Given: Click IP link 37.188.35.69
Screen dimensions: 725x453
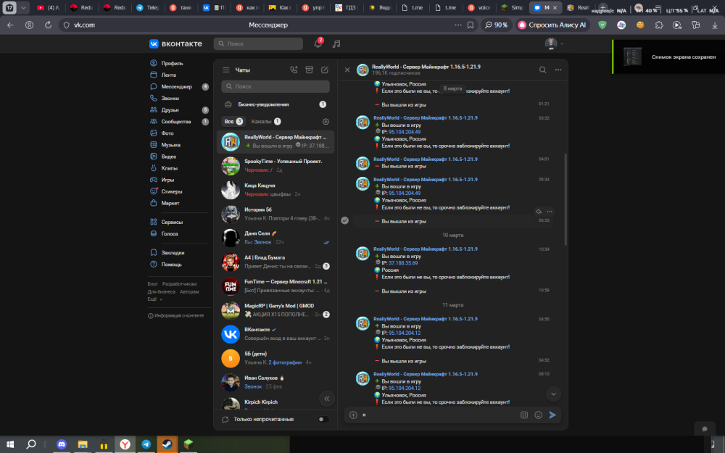Looking at the screenshot, I should pos(402,263).
